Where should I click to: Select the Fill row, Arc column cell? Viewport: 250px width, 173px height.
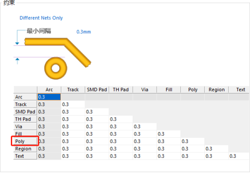coord(49,134)
